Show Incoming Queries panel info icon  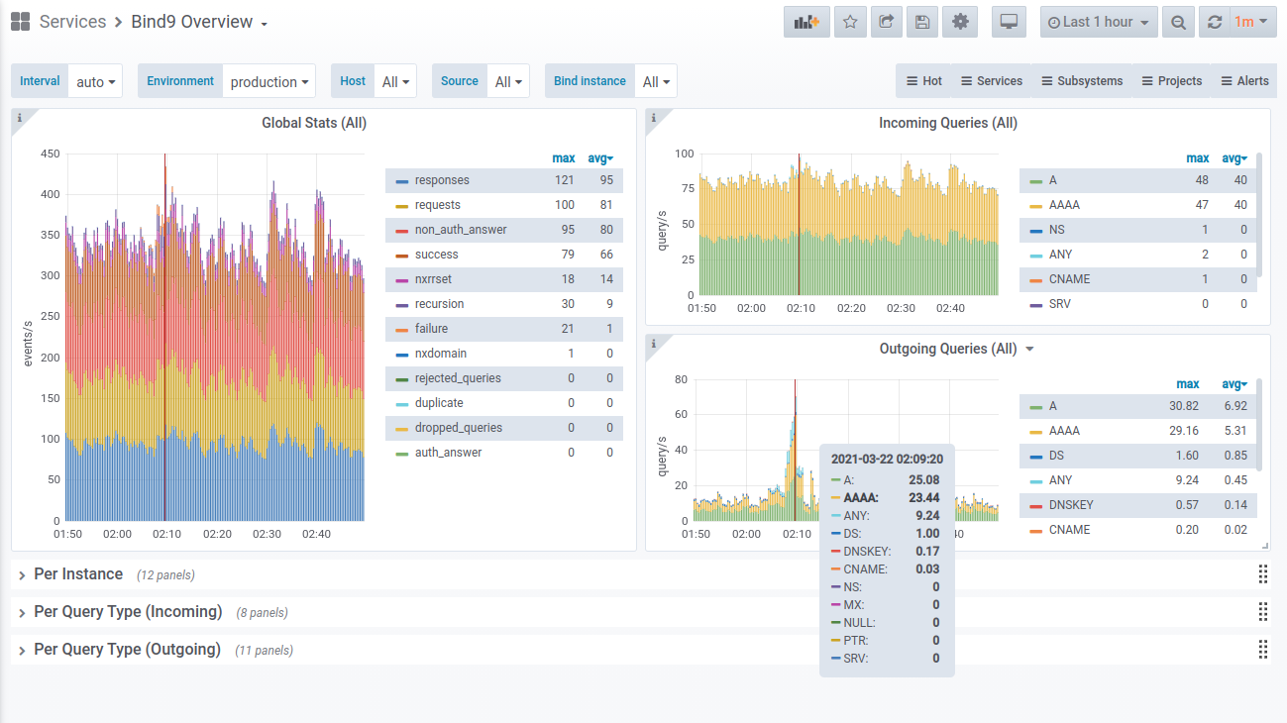click(x=654, y=117)
